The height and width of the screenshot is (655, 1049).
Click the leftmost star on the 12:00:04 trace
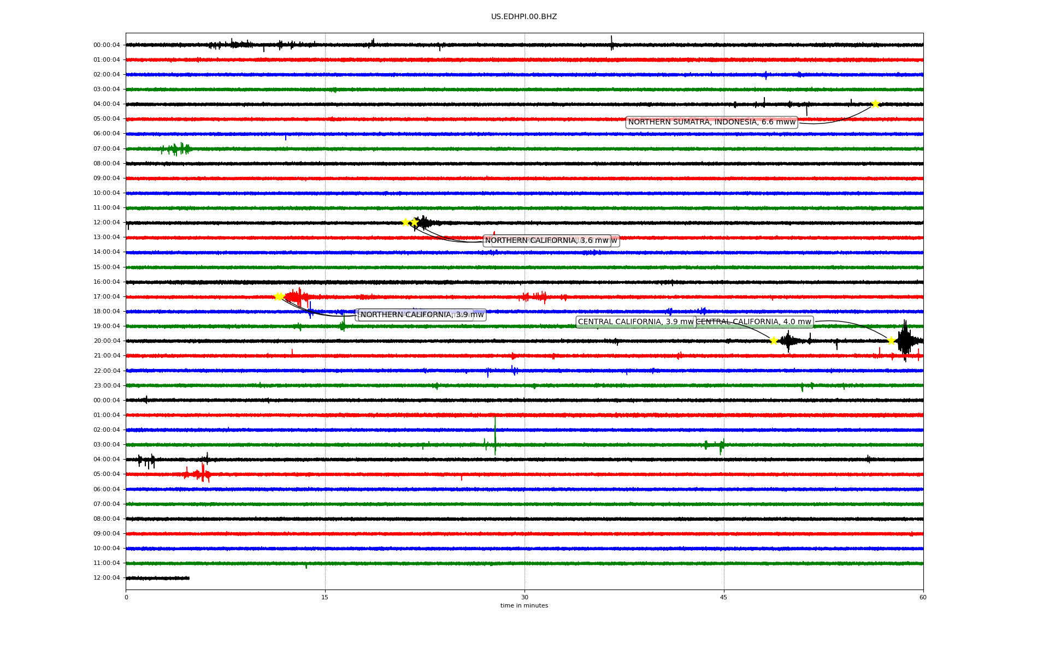405,222
